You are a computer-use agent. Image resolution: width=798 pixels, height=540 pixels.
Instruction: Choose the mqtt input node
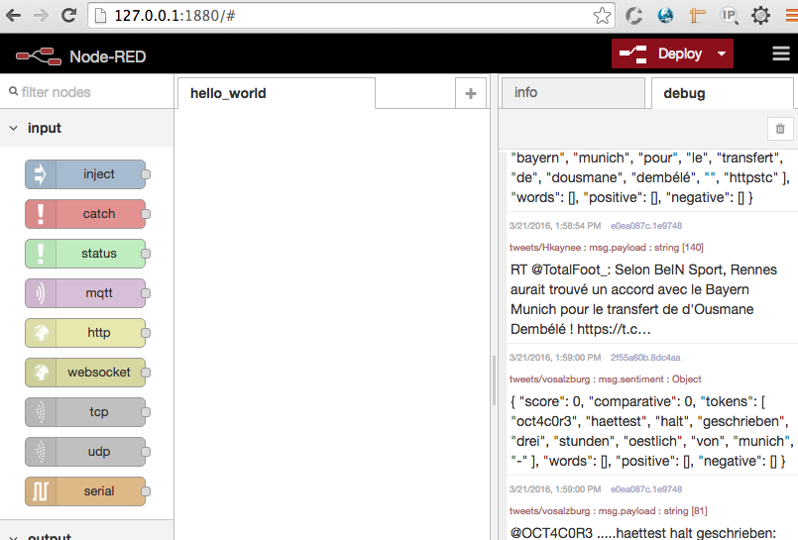tap(85, 293)
